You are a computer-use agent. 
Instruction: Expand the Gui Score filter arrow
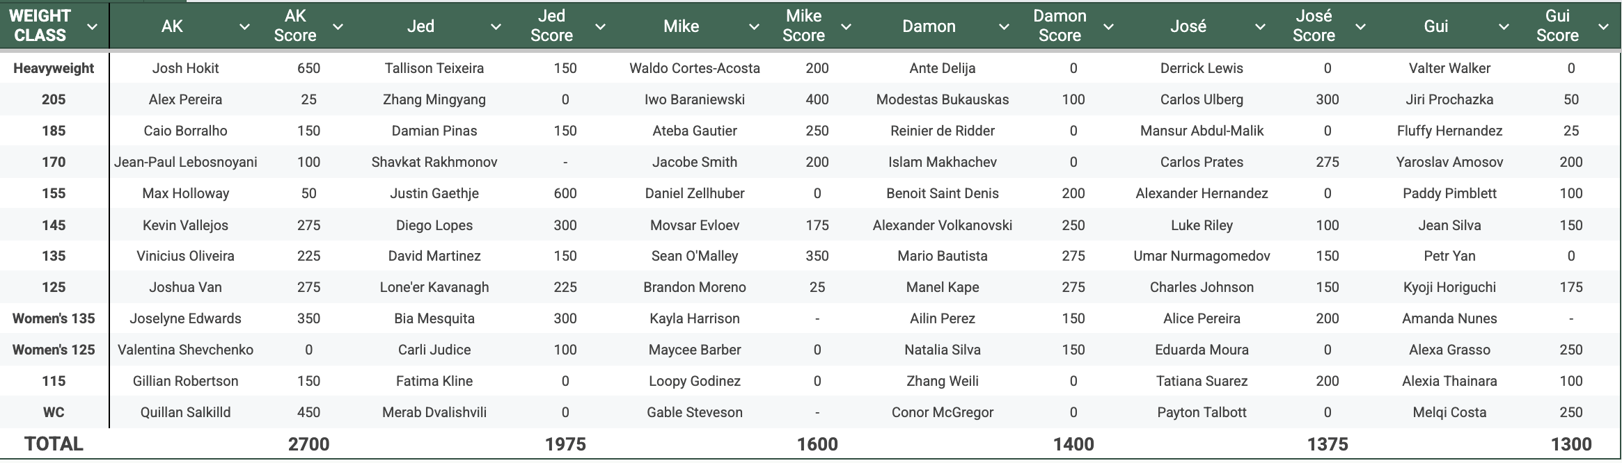1604,26
